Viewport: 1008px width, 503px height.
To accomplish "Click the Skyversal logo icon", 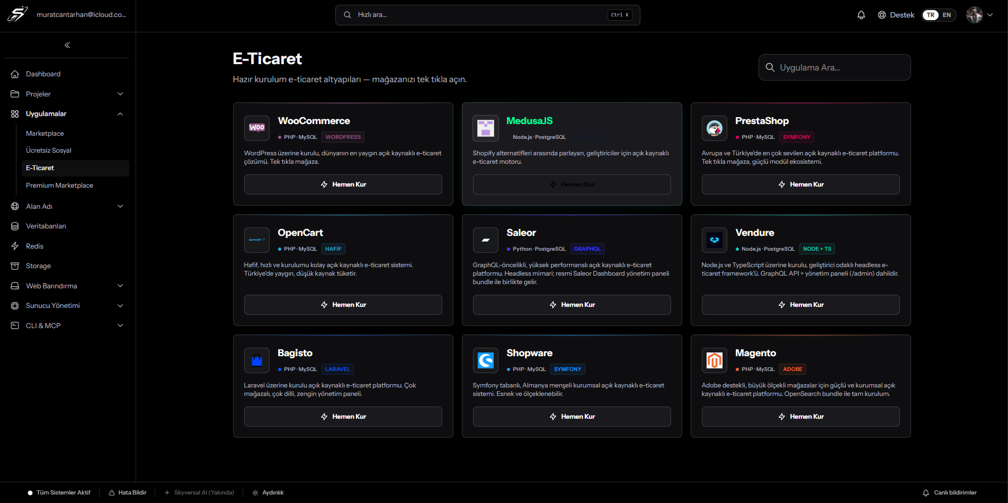I will [x=17, y=14].
